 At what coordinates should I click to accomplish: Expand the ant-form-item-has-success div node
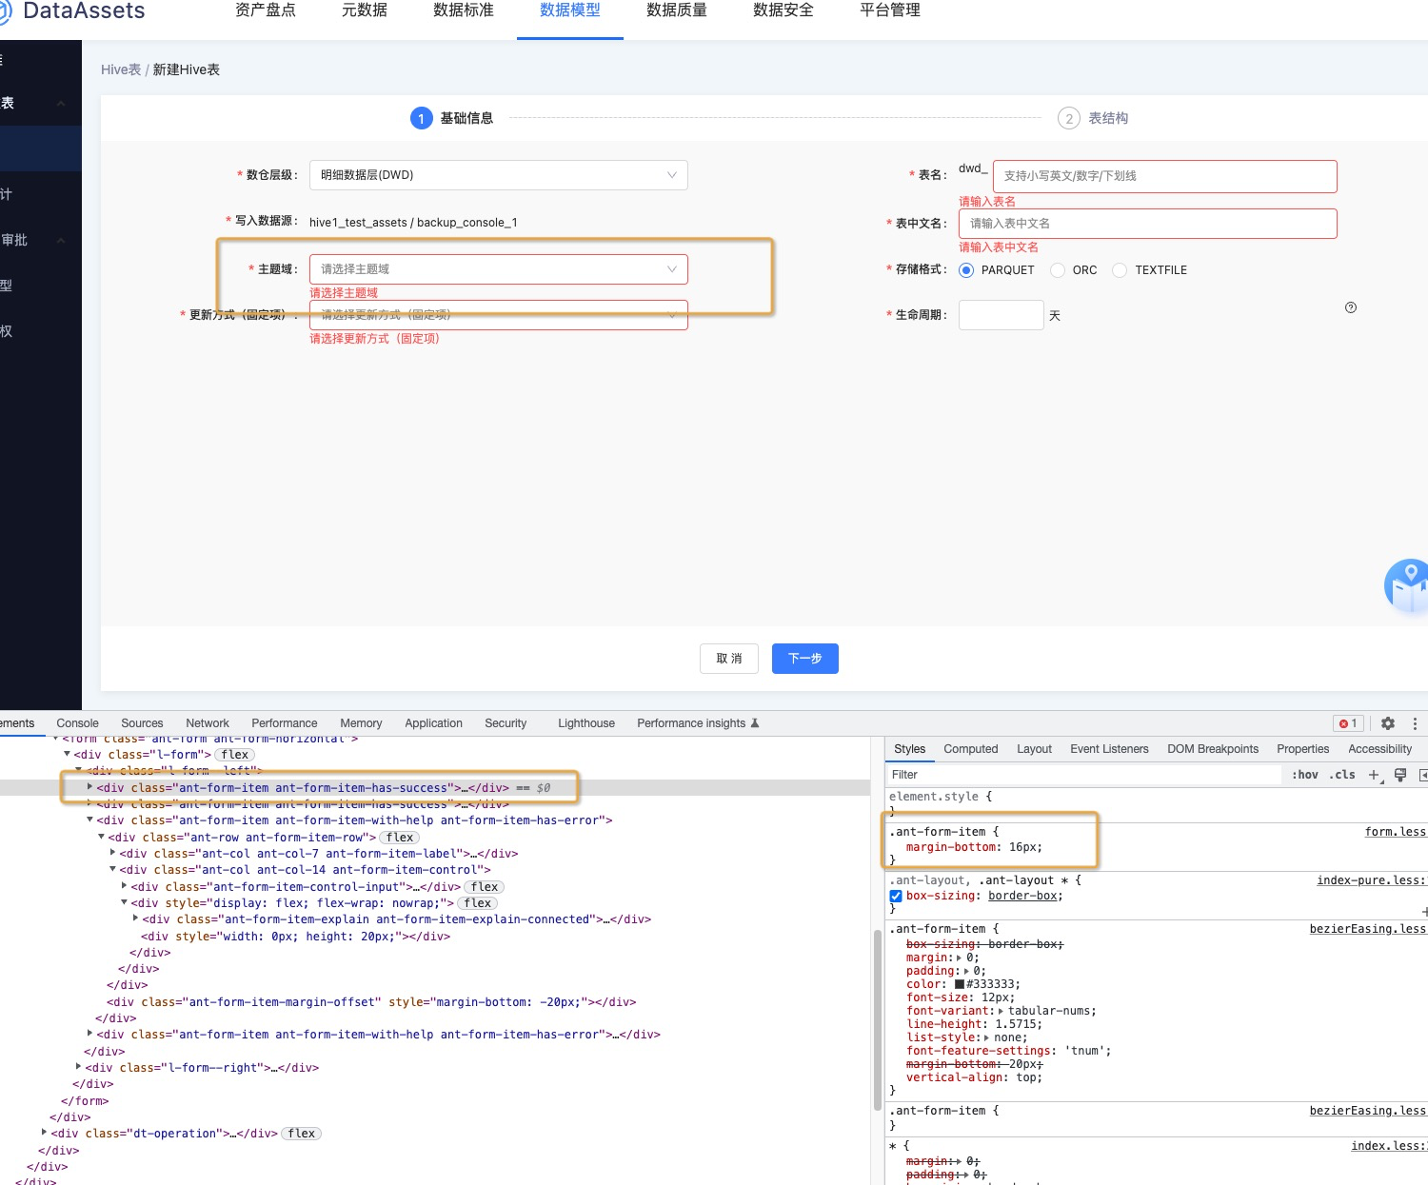(x=89, y=787)
